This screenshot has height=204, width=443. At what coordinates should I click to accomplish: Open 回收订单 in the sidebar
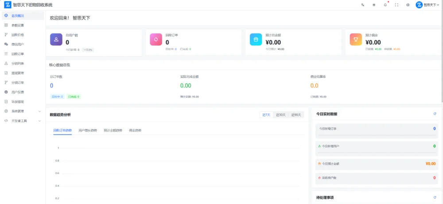point(18,54)
